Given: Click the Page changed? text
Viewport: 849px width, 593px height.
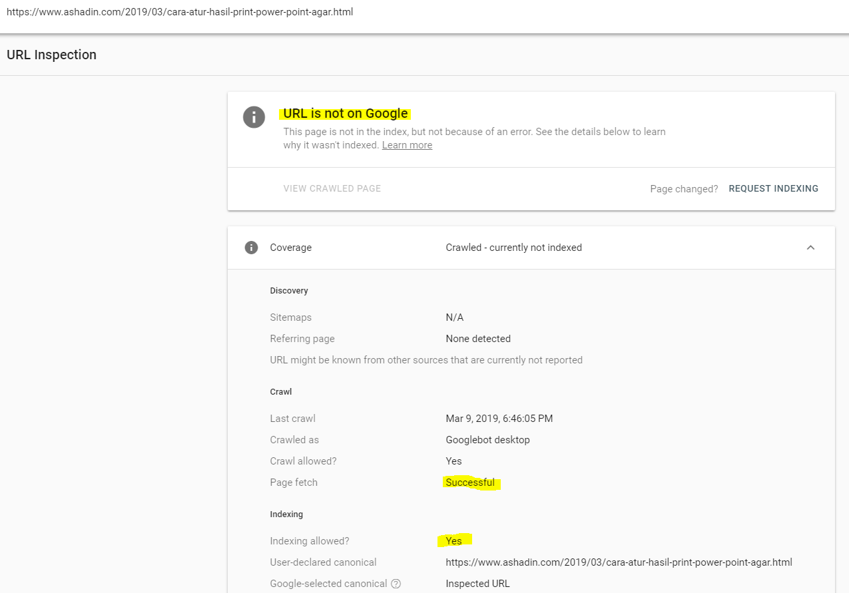Looking at the screenshot, I should click(684, 189).
